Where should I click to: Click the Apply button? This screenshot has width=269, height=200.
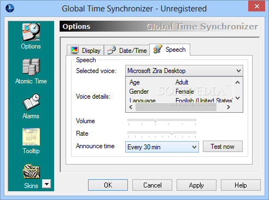(x=196, y=185)
